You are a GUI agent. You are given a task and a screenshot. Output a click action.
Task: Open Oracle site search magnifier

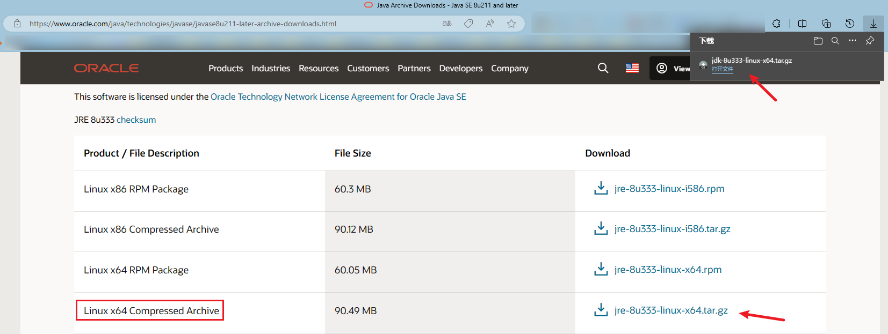(603, 68)
